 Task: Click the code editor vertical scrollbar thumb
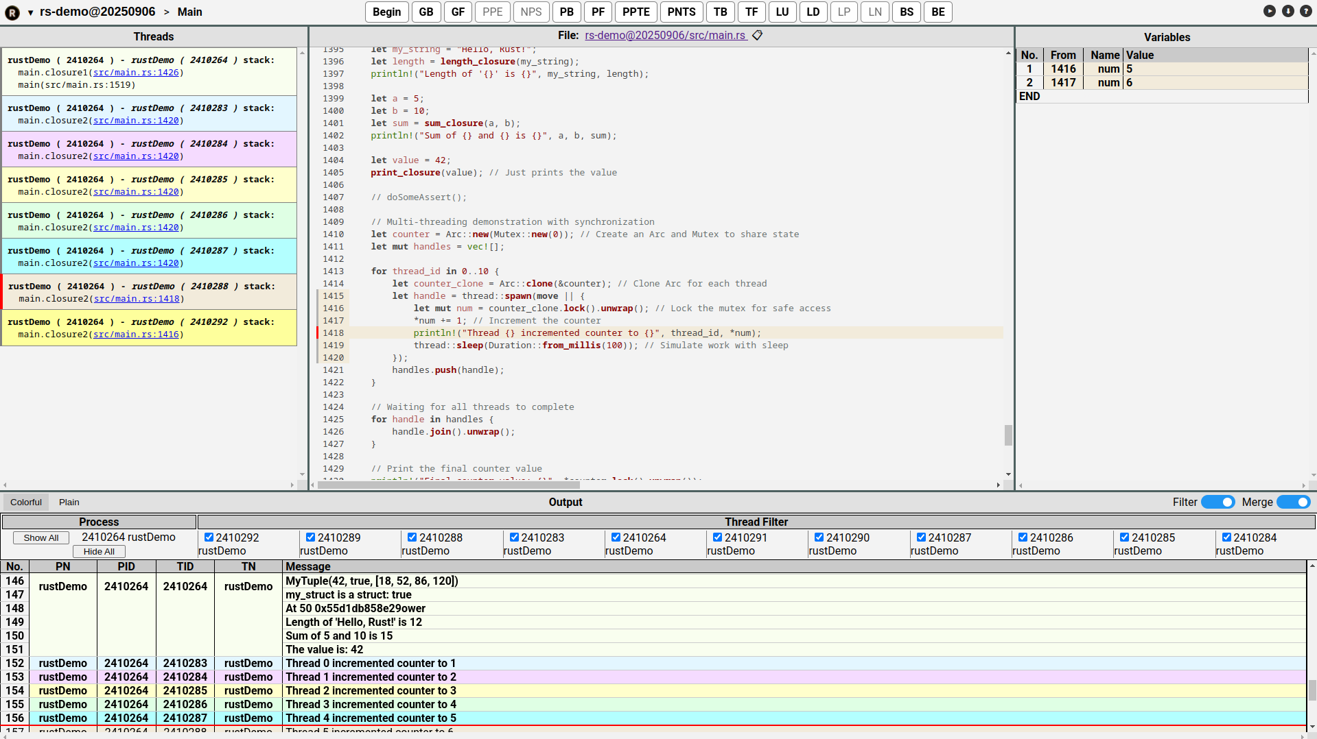[1008, 435]
